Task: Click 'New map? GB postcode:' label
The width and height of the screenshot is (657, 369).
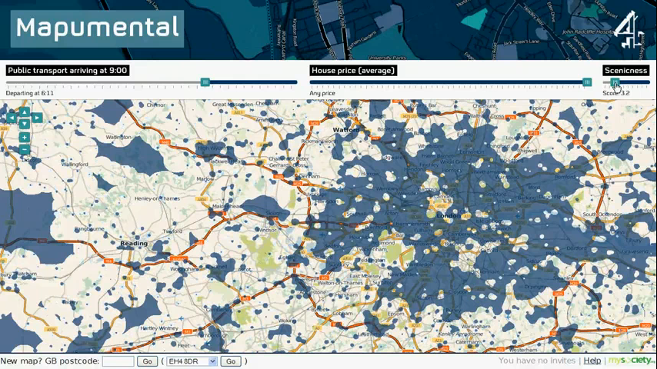Action: (50, 361)
